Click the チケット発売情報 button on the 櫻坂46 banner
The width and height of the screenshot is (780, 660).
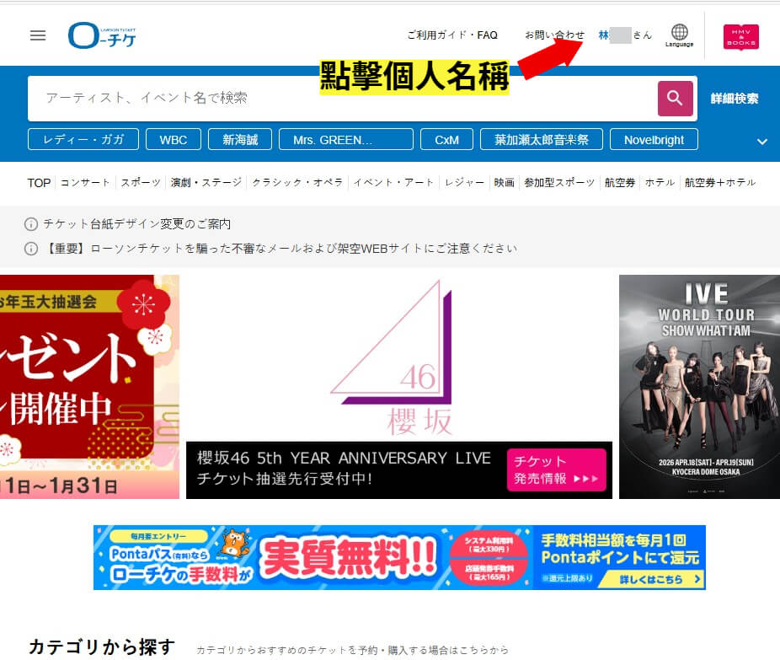coord(557,470)
